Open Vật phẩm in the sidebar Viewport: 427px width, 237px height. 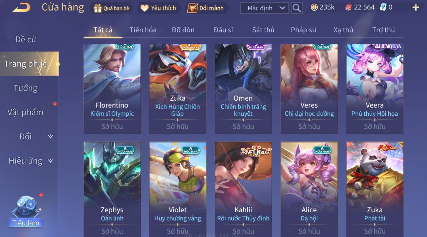[x=26, y=113]
